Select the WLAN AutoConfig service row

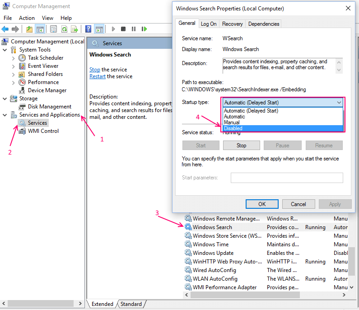click(266, 279)
